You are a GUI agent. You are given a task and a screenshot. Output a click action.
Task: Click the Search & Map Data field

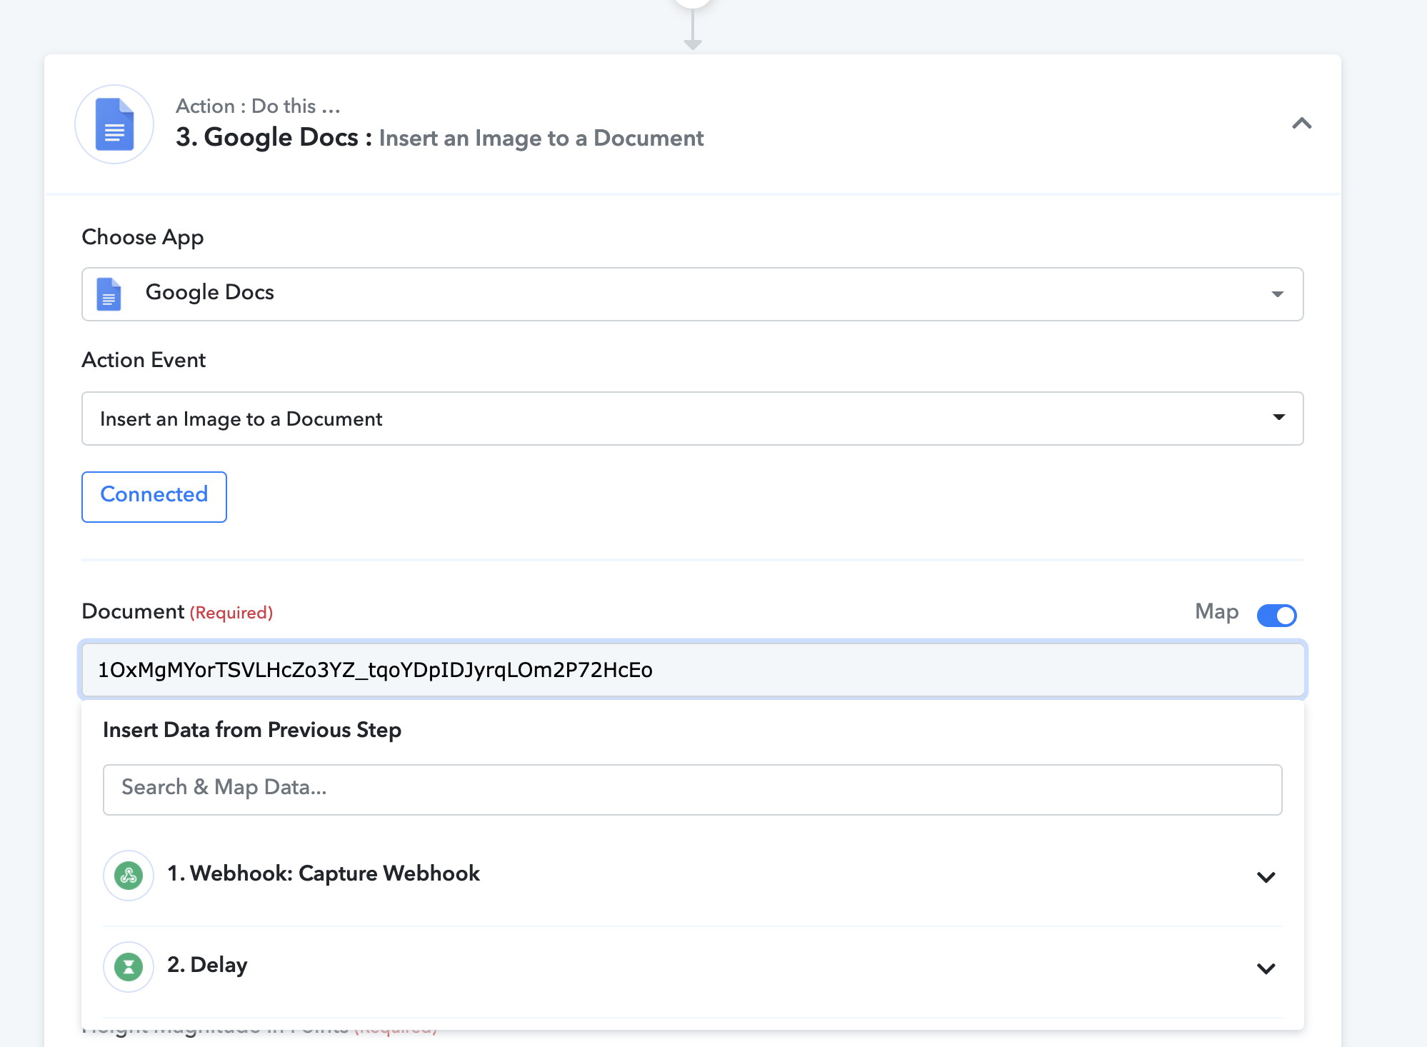click(692, 789)
